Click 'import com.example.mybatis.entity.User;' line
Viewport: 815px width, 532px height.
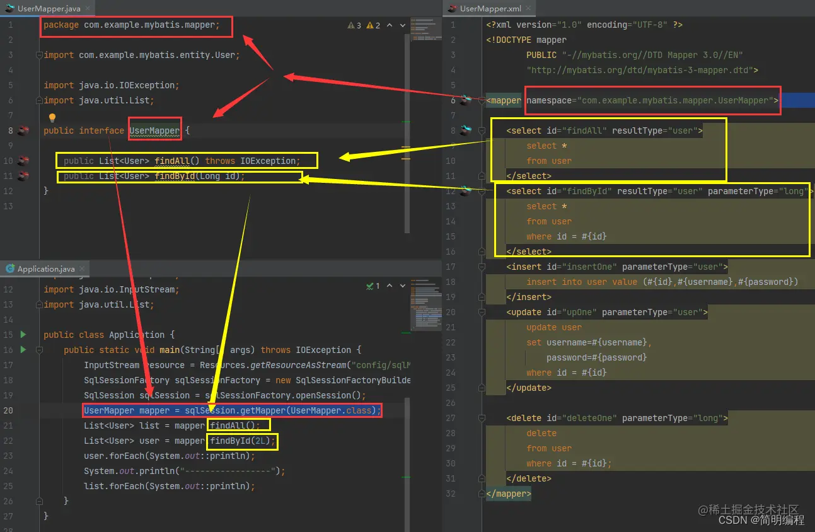(x=142, y=55)
